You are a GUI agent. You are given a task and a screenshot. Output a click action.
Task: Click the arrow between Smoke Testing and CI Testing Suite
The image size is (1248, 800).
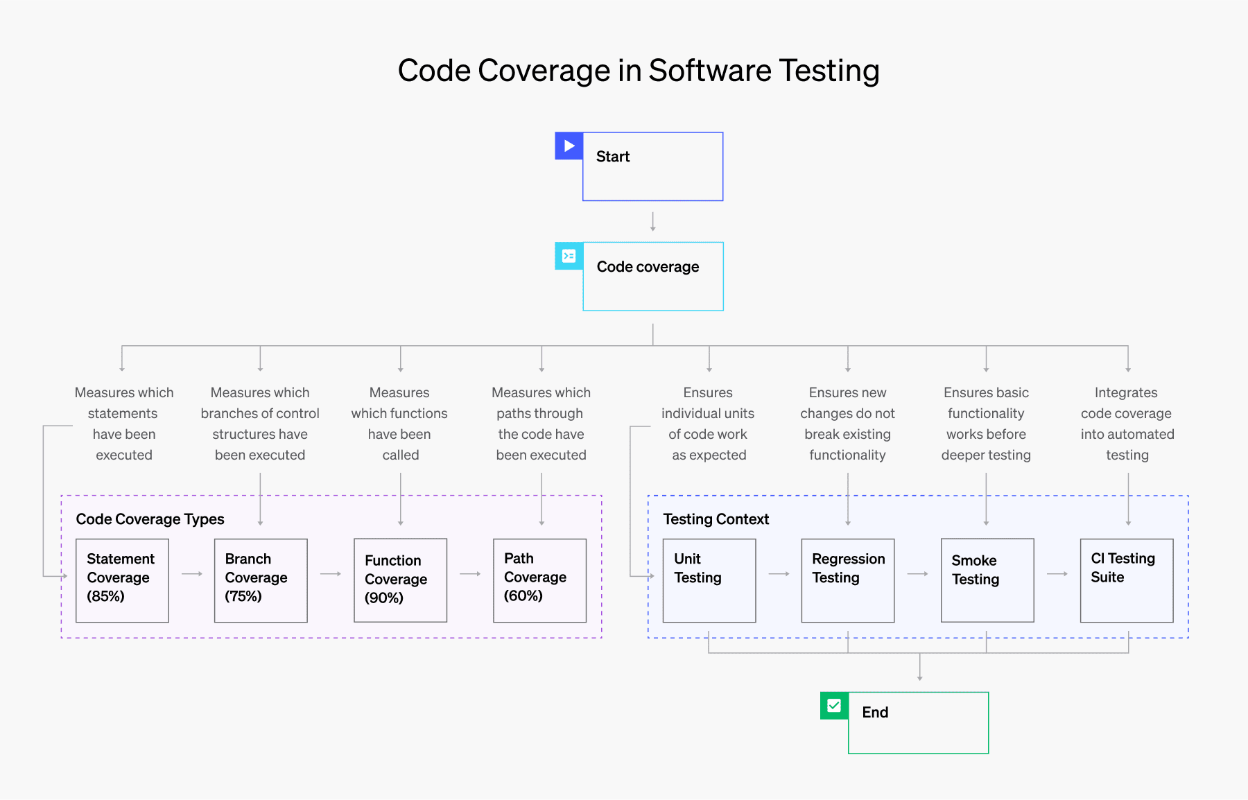1057,574
